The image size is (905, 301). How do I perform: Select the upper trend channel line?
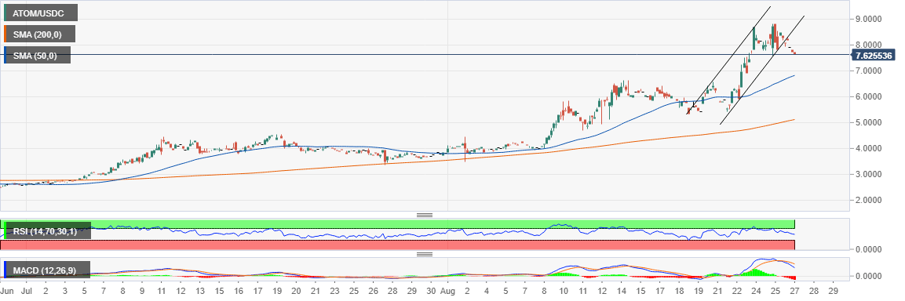tap(729, 60)
